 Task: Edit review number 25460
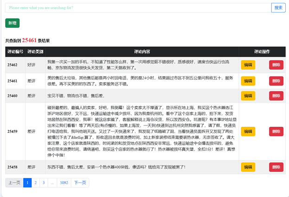click(248, 96)
